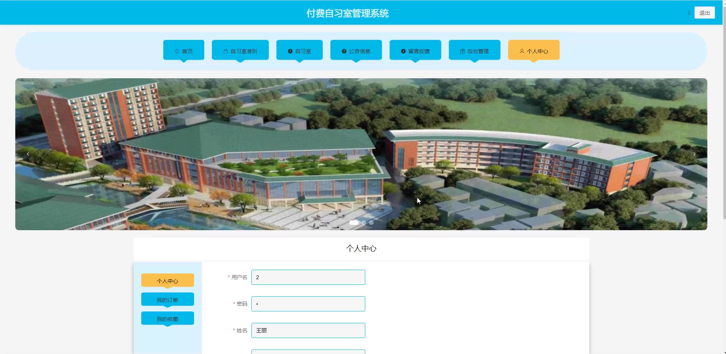726x354 pixels.
Task: Click the campus banner image
Action: click(x=361, y=154)
